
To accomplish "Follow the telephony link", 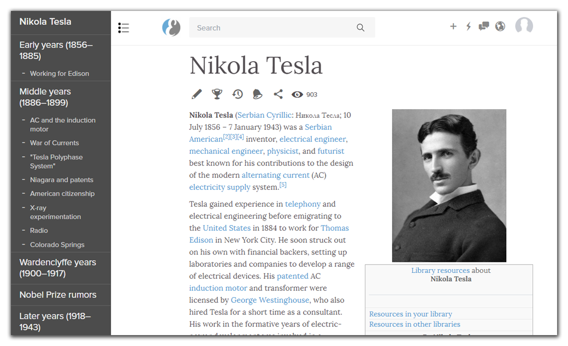I will click(x=303, y=204).
